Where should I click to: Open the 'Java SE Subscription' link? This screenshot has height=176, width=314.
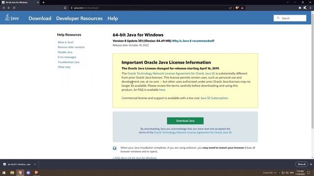tap(214, 98)
